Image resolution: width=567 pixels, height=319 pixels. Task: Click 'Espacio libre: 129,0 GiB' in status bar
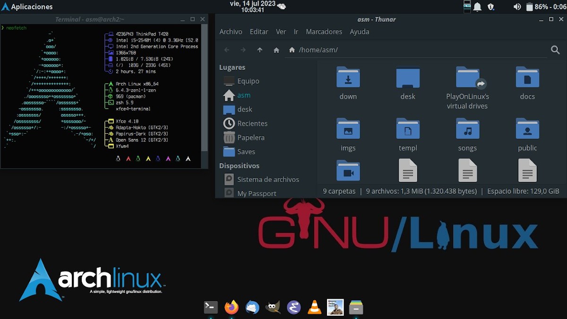coord(523,191)
